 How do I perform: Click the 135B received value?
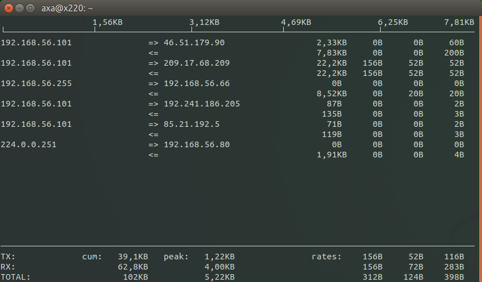[332, 114]
